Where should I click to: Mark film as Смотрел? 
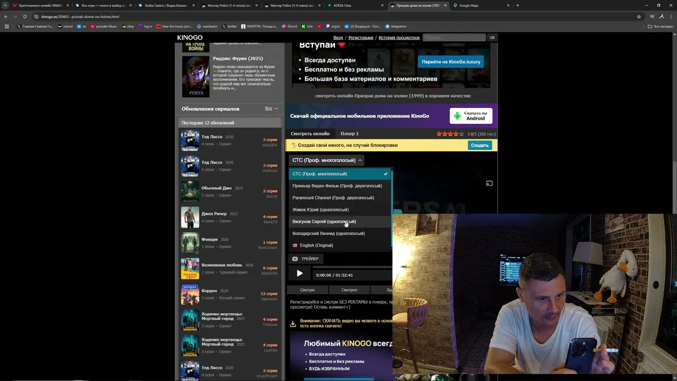click(349, 290)
